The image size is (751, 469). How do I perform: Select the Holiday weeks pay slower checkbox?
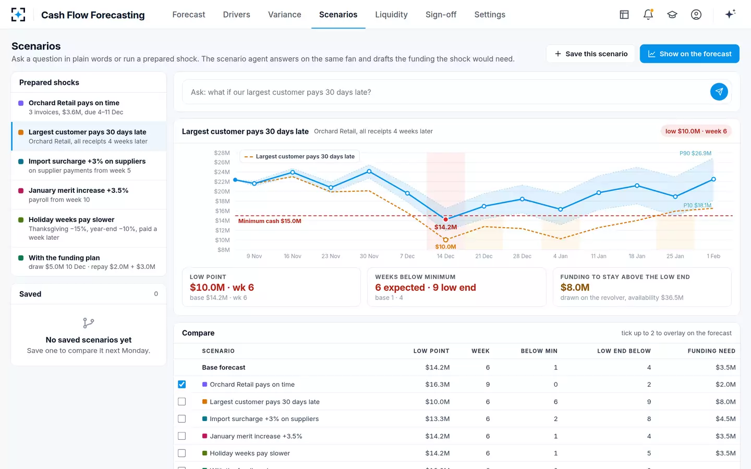click(181, 453)
